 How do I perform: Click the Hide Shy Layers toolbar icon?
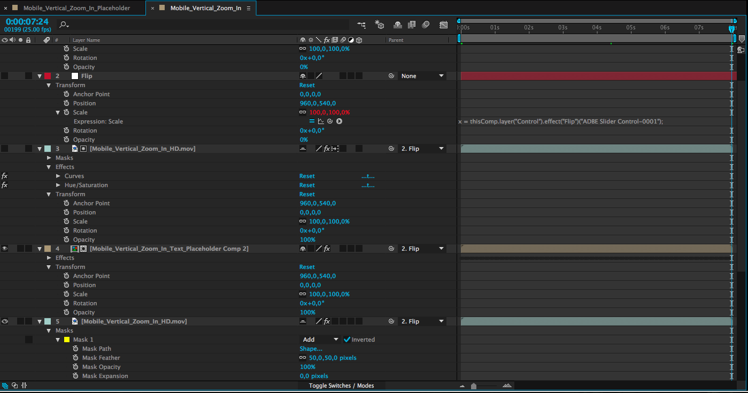[x=397, y=25]
